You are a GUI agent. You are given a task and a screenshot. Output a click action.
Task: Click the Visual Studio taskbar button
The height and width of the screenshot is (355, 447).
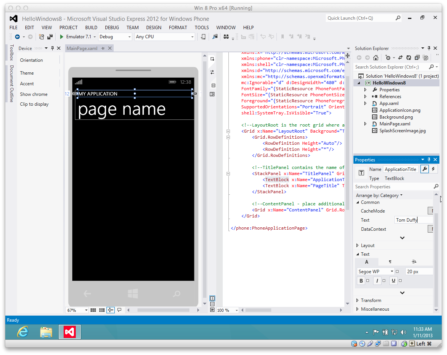[70, 332]
